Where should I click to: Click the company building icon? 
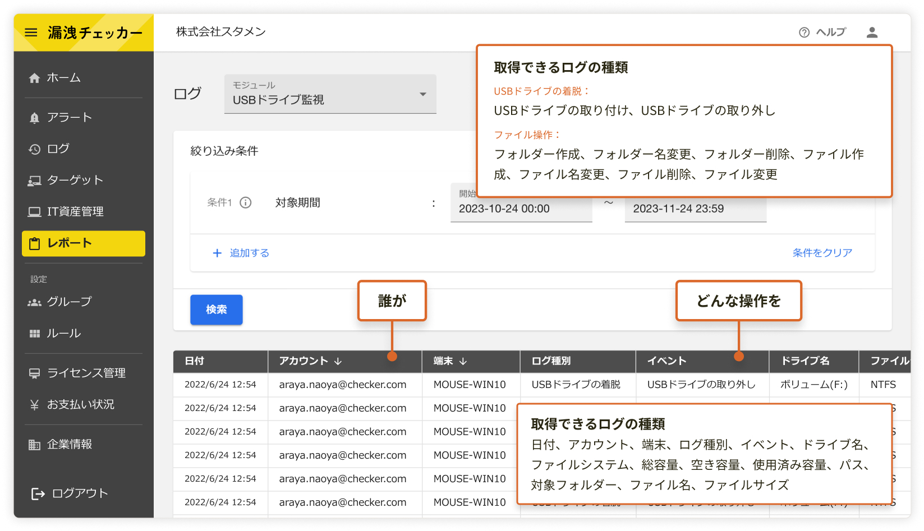click(35, 445)
